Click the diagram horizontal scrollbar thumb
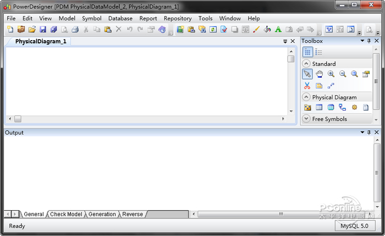 [x=18, y=119]
